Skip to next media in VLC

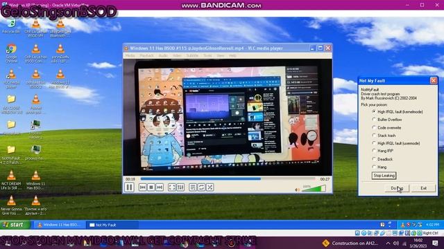pyautogui.click(x=160, y=187)
